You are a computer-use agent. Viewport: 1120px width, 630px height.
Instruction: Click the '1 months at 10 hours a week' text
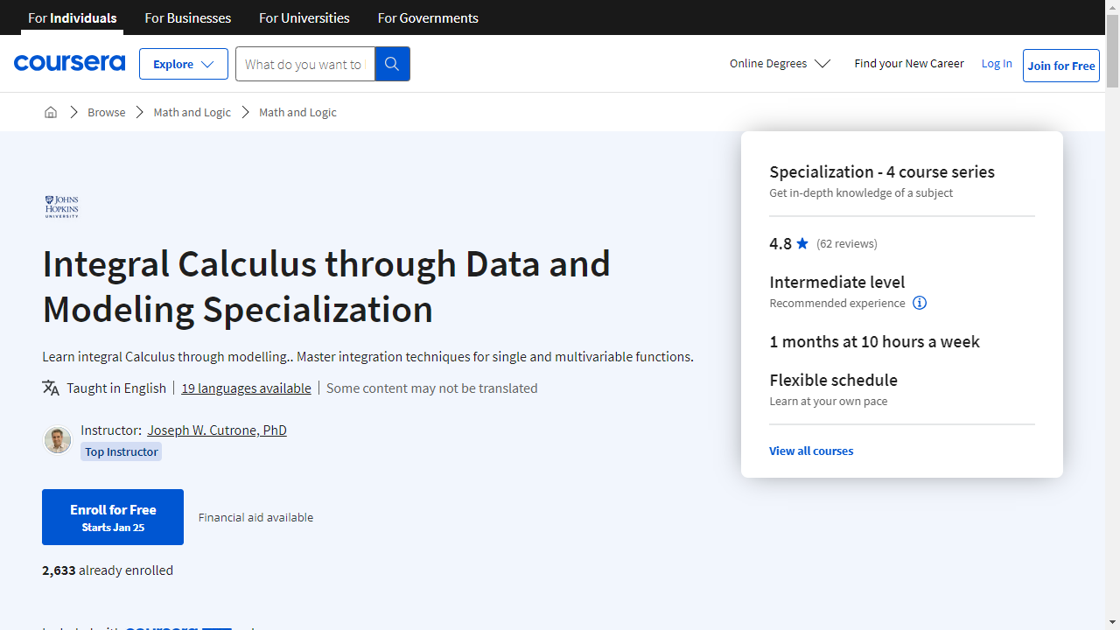tap(875, 341)
